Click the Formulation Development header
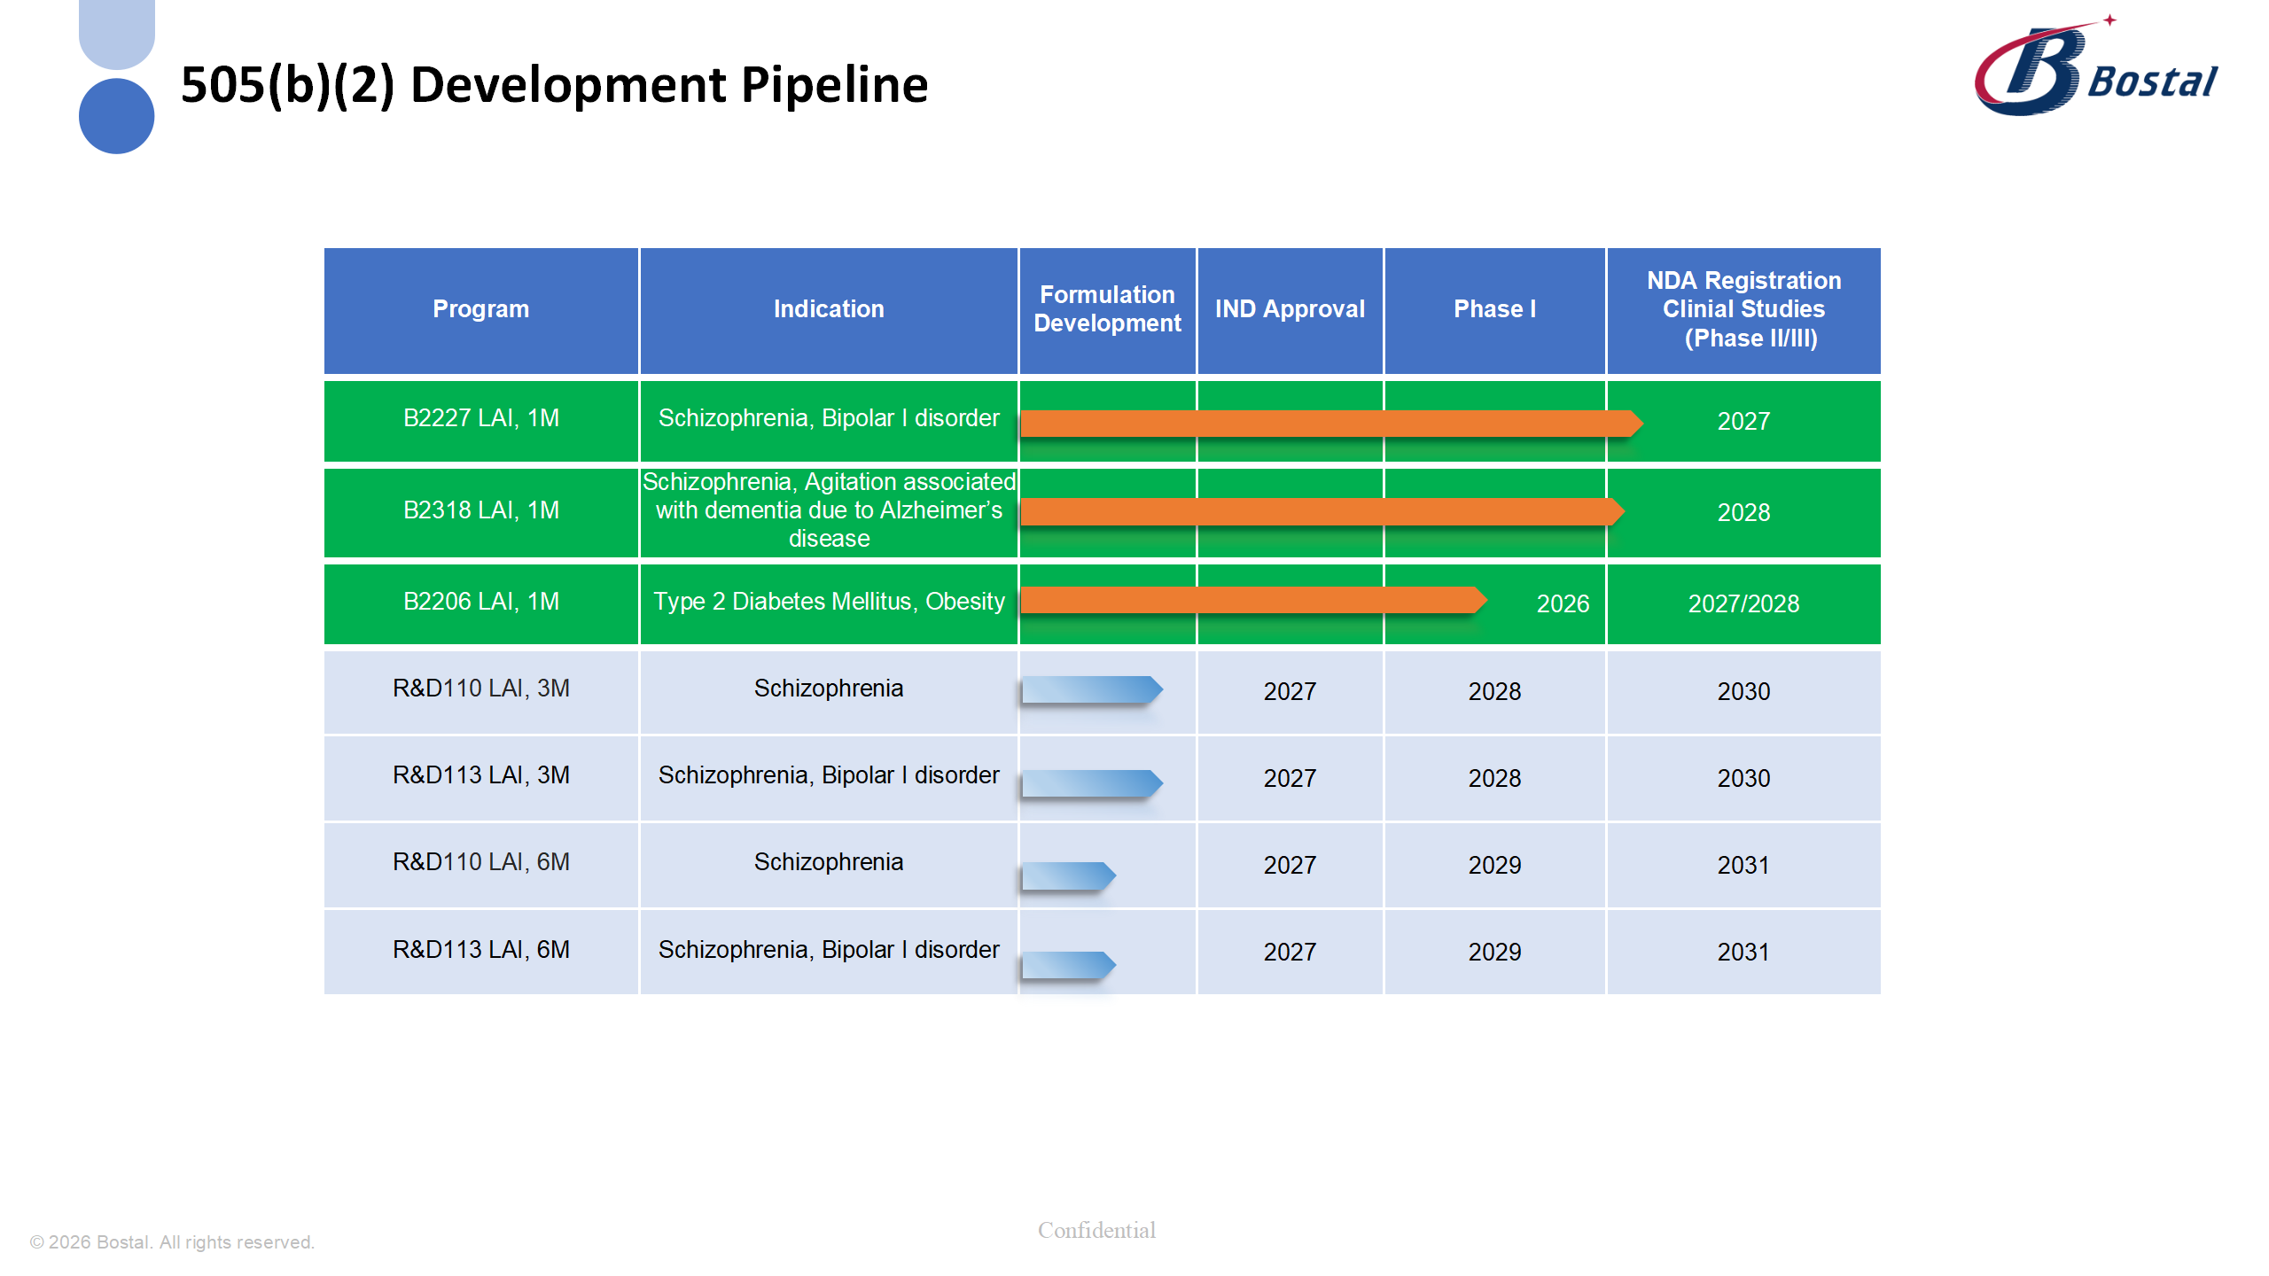 pos(1107,309)
